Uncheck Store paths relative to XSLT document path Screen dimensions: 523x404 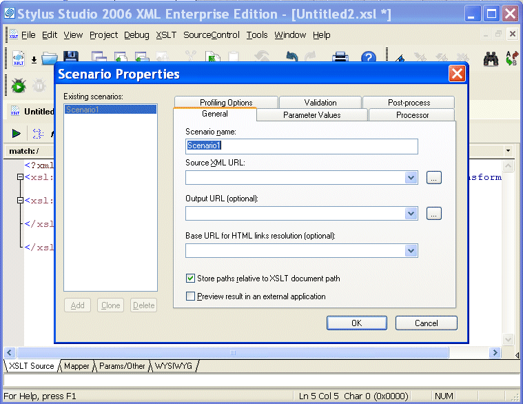191,279
